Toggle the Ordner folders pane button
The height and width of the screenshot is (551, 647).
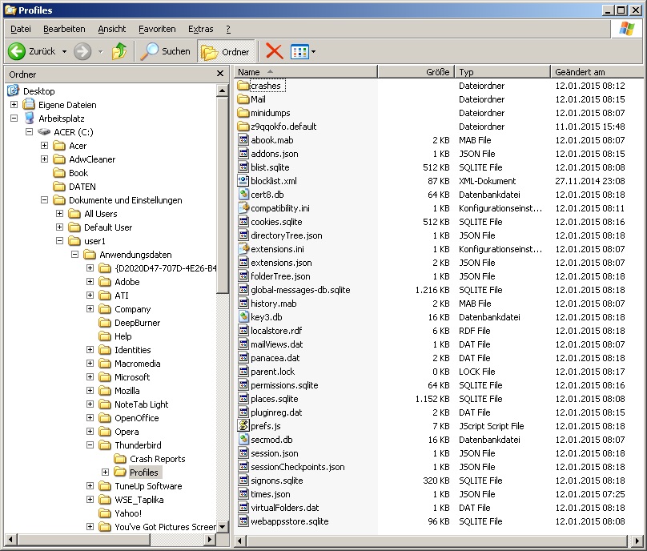coord(225,51)
